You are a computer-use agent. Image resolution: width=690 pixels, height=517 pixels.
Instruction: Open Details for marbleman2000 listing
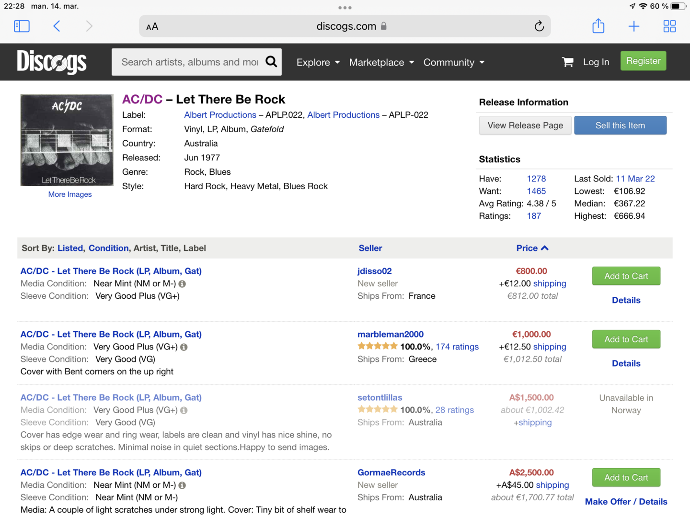click(x=626, y=363)
